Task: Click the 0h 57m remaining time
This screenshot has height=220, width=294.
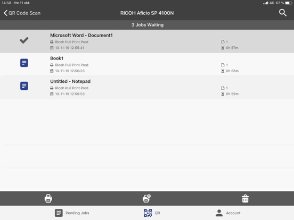Action: [232, 48]
